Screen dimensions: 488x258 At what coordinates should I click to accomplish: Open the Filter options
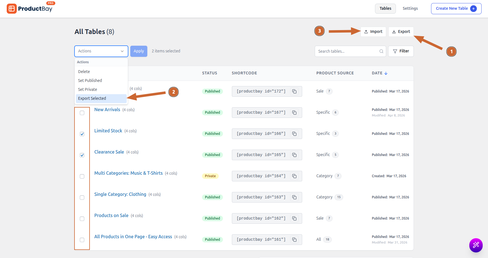401,51
